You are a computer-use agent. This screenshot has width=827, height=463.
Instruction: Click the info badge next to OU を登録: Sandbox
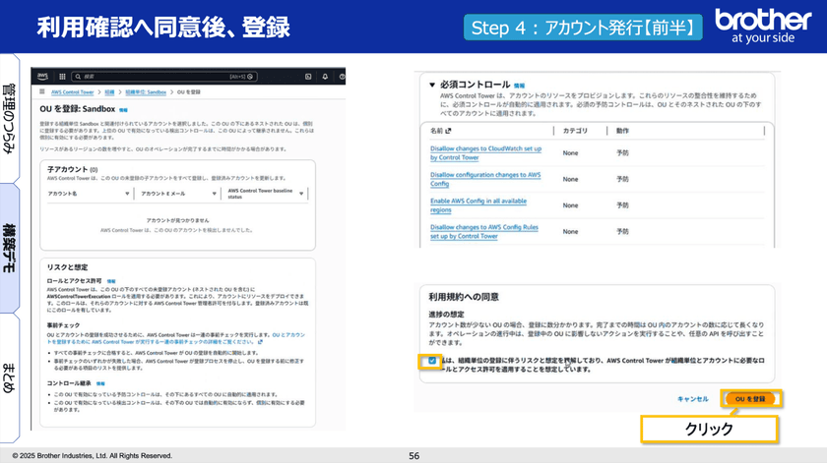(x=124, y=109)
